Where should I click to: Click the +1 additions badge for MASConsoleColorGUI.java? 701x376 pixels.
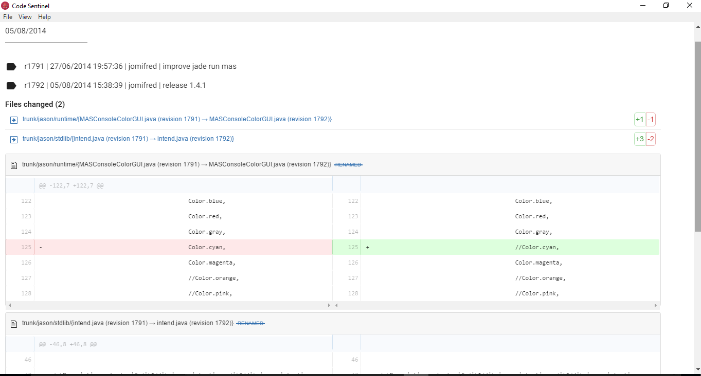(x=640, y=120)
